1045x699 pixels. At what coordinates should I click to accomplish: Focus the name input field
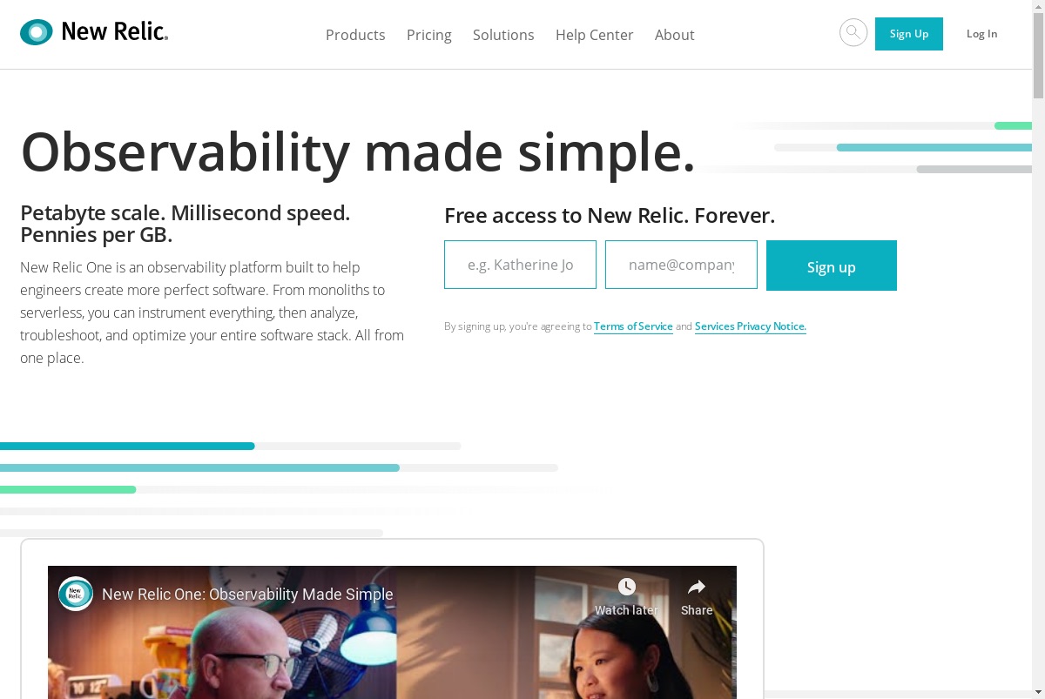tap(520, 265)
